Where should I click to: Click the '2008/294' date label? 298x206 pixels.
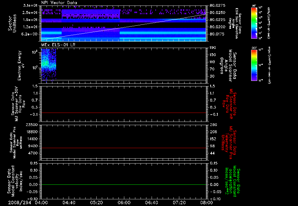[20, 203]
